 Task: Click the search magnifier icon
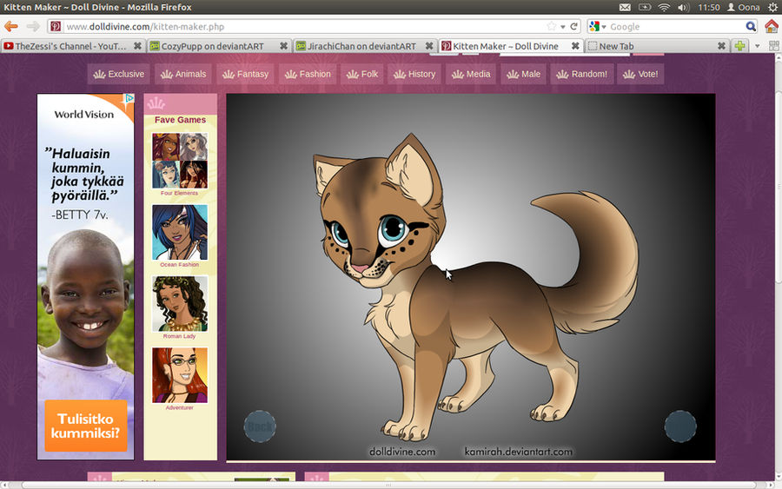point(751,26)
